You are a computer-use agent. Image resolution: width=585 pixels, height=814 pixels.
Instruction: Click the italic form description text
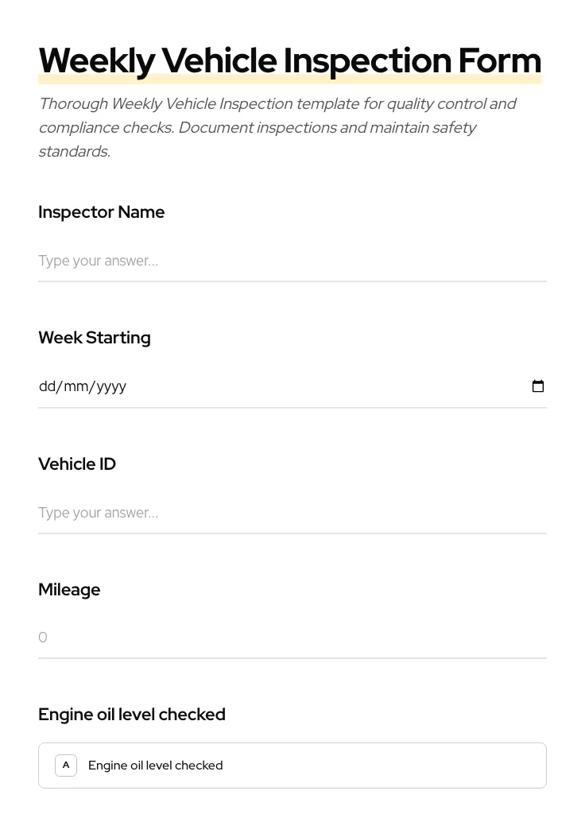277,127
